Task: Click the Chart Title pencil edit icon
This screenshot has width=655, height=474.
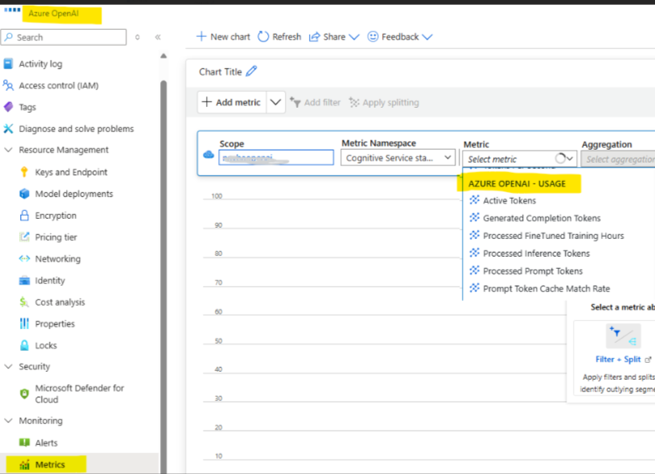Action: coord(252,72)
